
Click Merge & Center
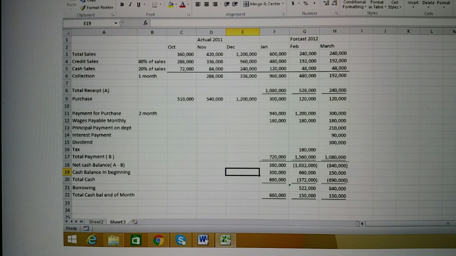(261, 4)
